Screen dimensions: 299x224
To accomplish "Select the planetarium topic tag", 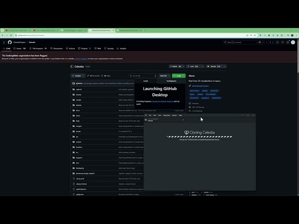I will click(x=216, y=98).
